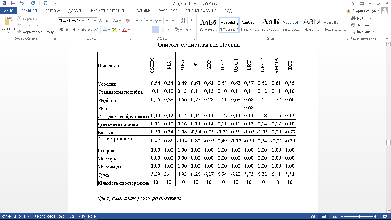Screen dimensions: 391x220
Task: Click the Grow Font size icon
Action: [101, 21]
